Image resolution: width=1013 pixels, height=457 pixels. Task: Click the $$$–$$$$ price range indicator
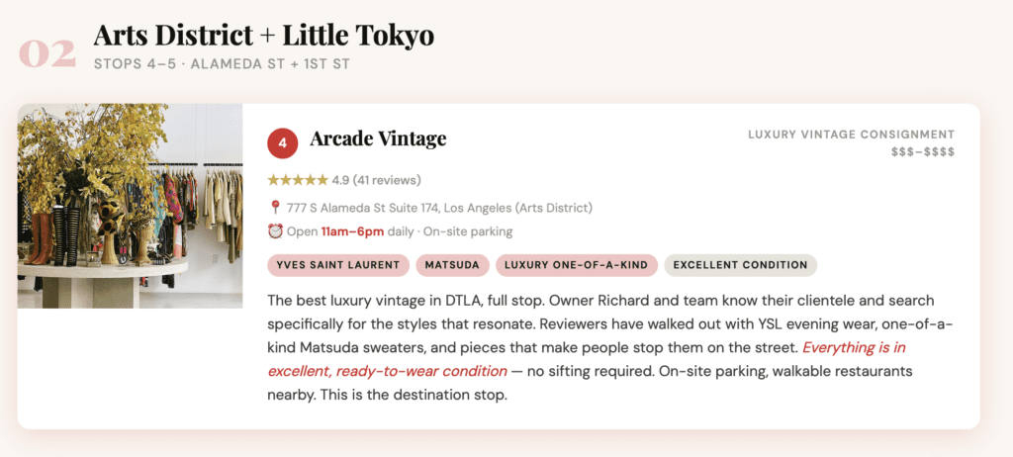[x=922, y=152]
